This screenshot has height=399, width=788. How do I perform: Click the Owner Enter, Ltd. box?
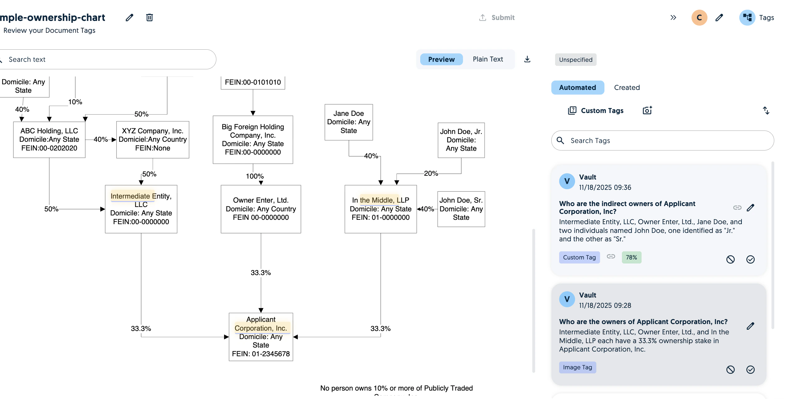[x=261, y=209]
